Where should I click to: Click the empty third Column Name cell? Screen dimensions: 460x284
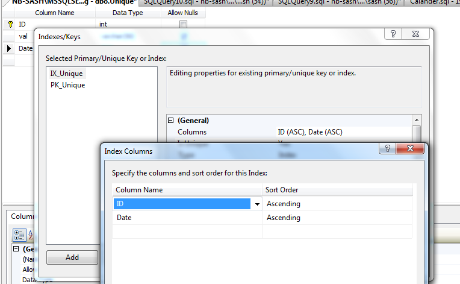(187, 232)
